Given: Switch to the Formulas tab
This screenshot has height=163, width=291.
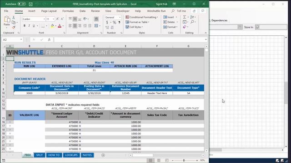Looking at the screenshot, I should [68, 11].
